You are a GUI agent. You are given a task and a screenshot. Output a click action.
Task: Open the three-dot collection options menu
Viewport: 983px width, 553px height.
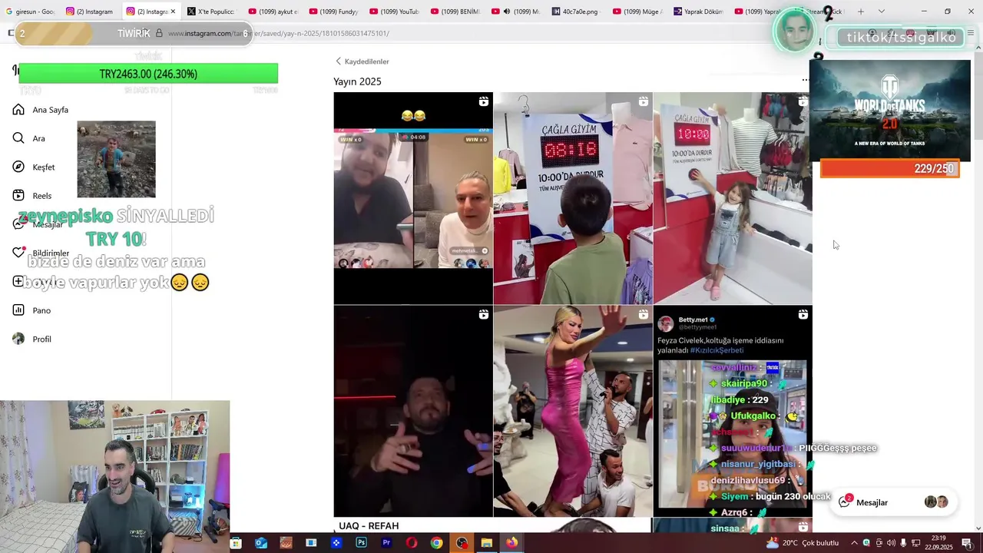click(x=805, y=80)
